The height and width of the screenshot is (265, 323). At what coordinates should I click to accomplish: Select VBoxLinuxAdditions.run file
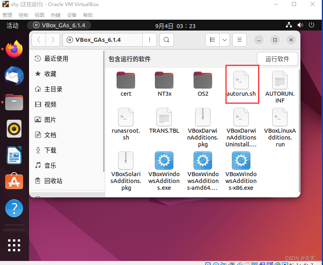pos(280,127)
